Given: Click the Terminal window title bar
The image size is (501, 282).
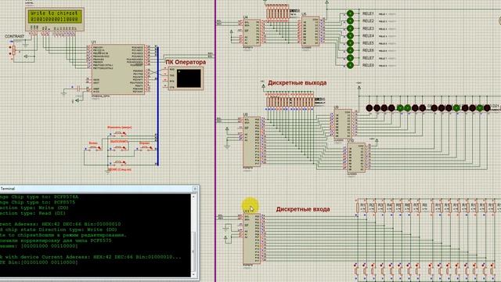Looking at the screenshot, I should coord(99,189).
